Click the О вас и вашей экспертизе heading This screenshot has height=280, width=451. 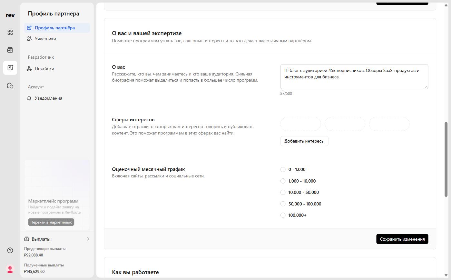pos(147,33)
